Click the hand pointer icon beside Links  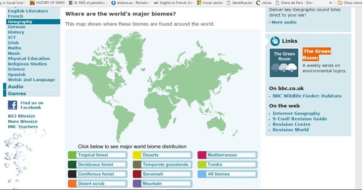(x=275, y=41)
